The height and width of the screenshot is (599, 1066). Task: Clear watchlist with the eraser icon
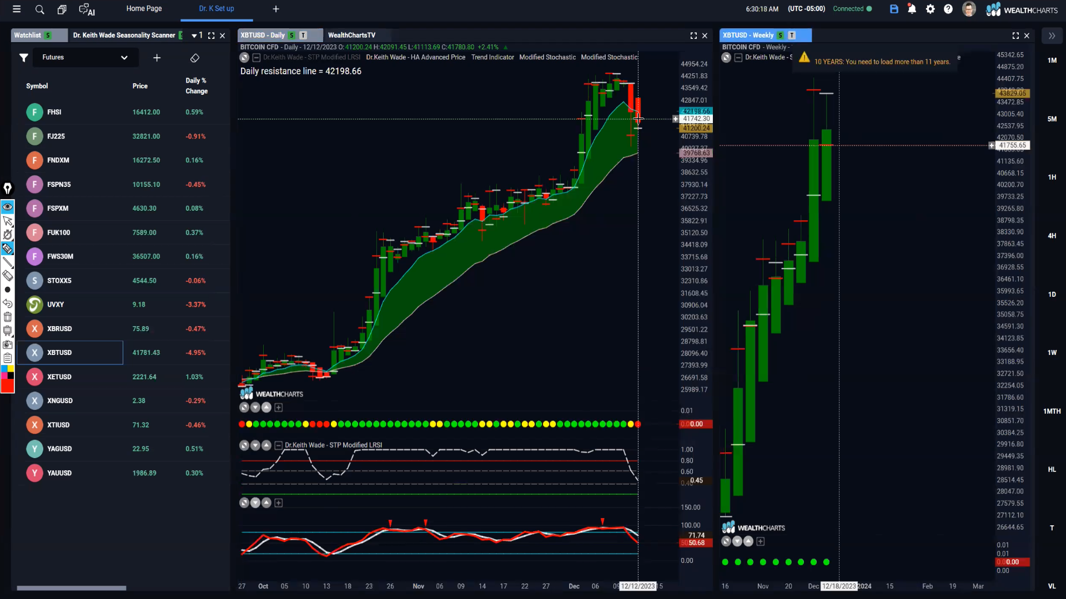tap(194, 58)
